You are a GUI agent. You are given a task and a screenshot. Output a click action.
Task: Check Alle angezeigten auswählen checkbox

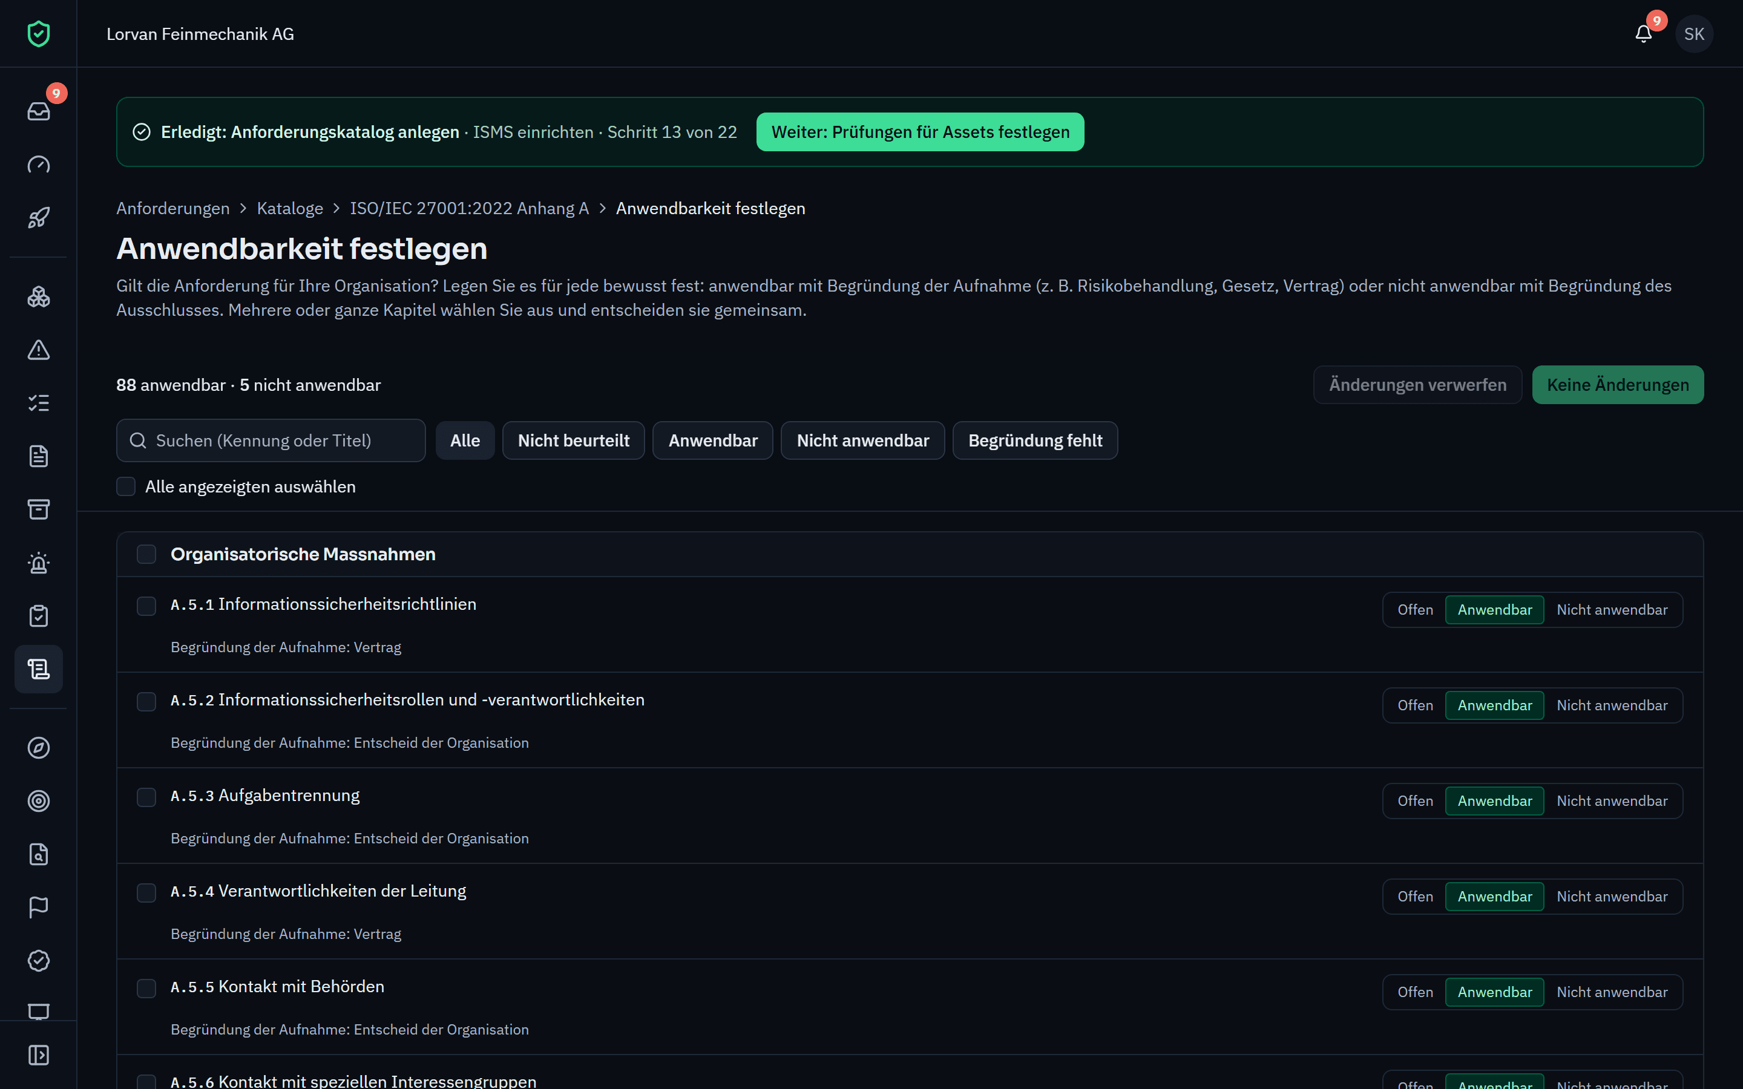(x=126, y=487)
